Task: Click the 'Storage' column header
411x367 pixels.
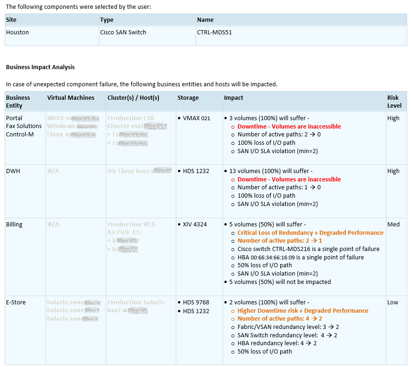Action: tap(188, 97)
